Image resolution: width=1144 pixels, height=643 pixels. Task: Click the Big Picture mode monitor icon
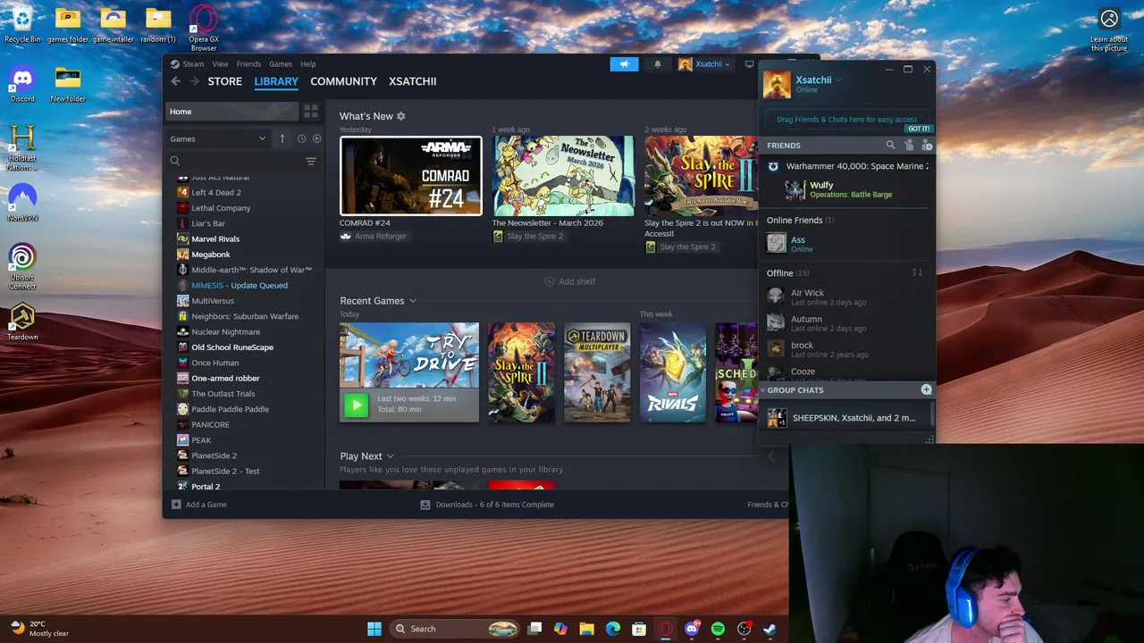point(749,64)
